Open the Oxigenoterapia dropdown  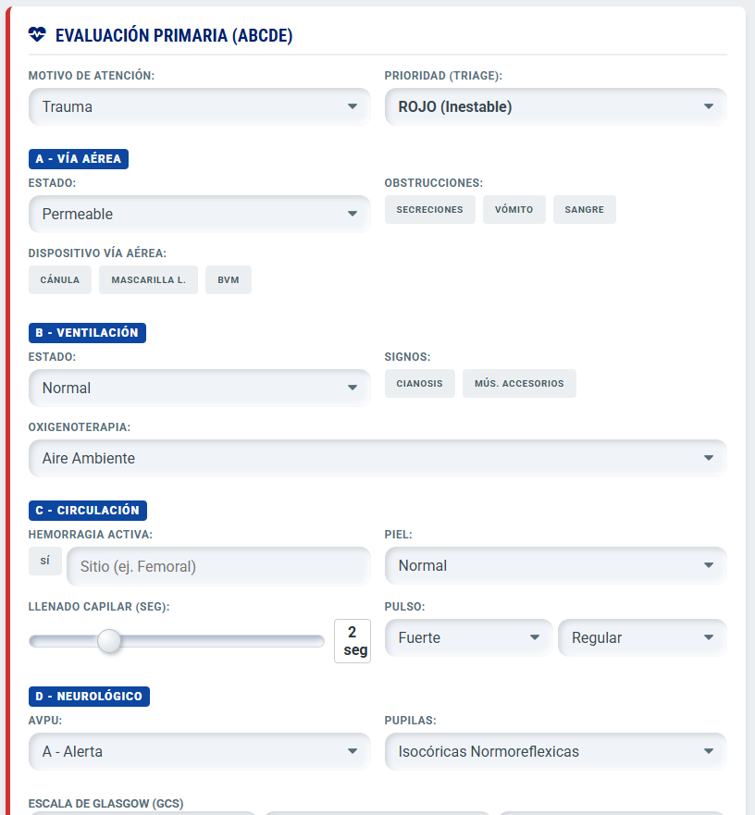pos(377,458)
